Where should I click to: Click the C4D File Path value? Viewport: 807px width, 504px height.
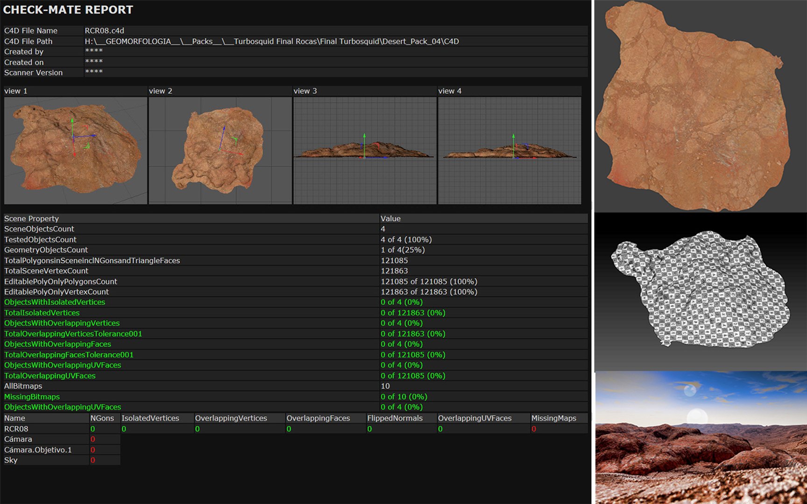point(272,42)
